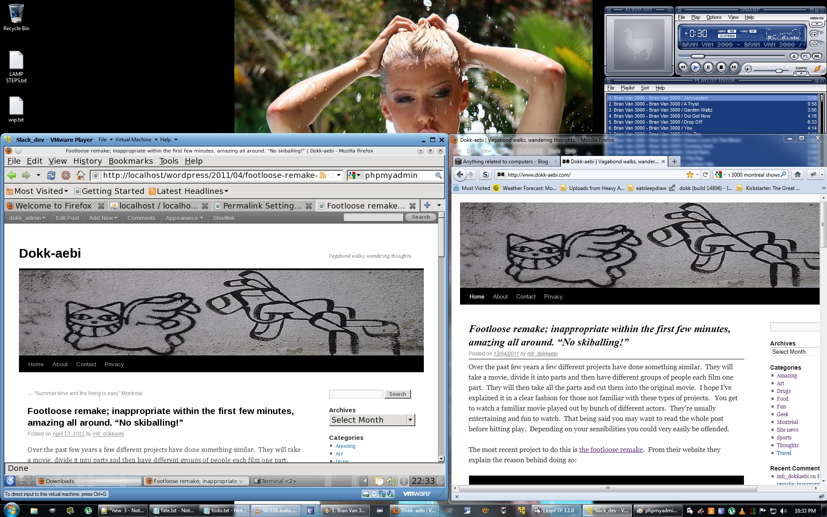827x517 pixels.
Task: Toggle Winamp playlist editor with PL button
Action: [805, 56]
